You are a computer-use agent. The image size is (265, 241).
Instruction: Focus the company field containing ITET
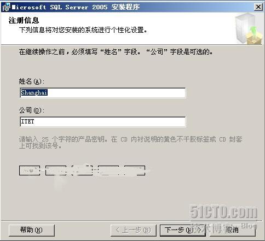coord(103,122)
